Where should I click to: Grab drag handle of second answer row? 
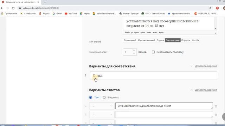[x=86, y=114]
